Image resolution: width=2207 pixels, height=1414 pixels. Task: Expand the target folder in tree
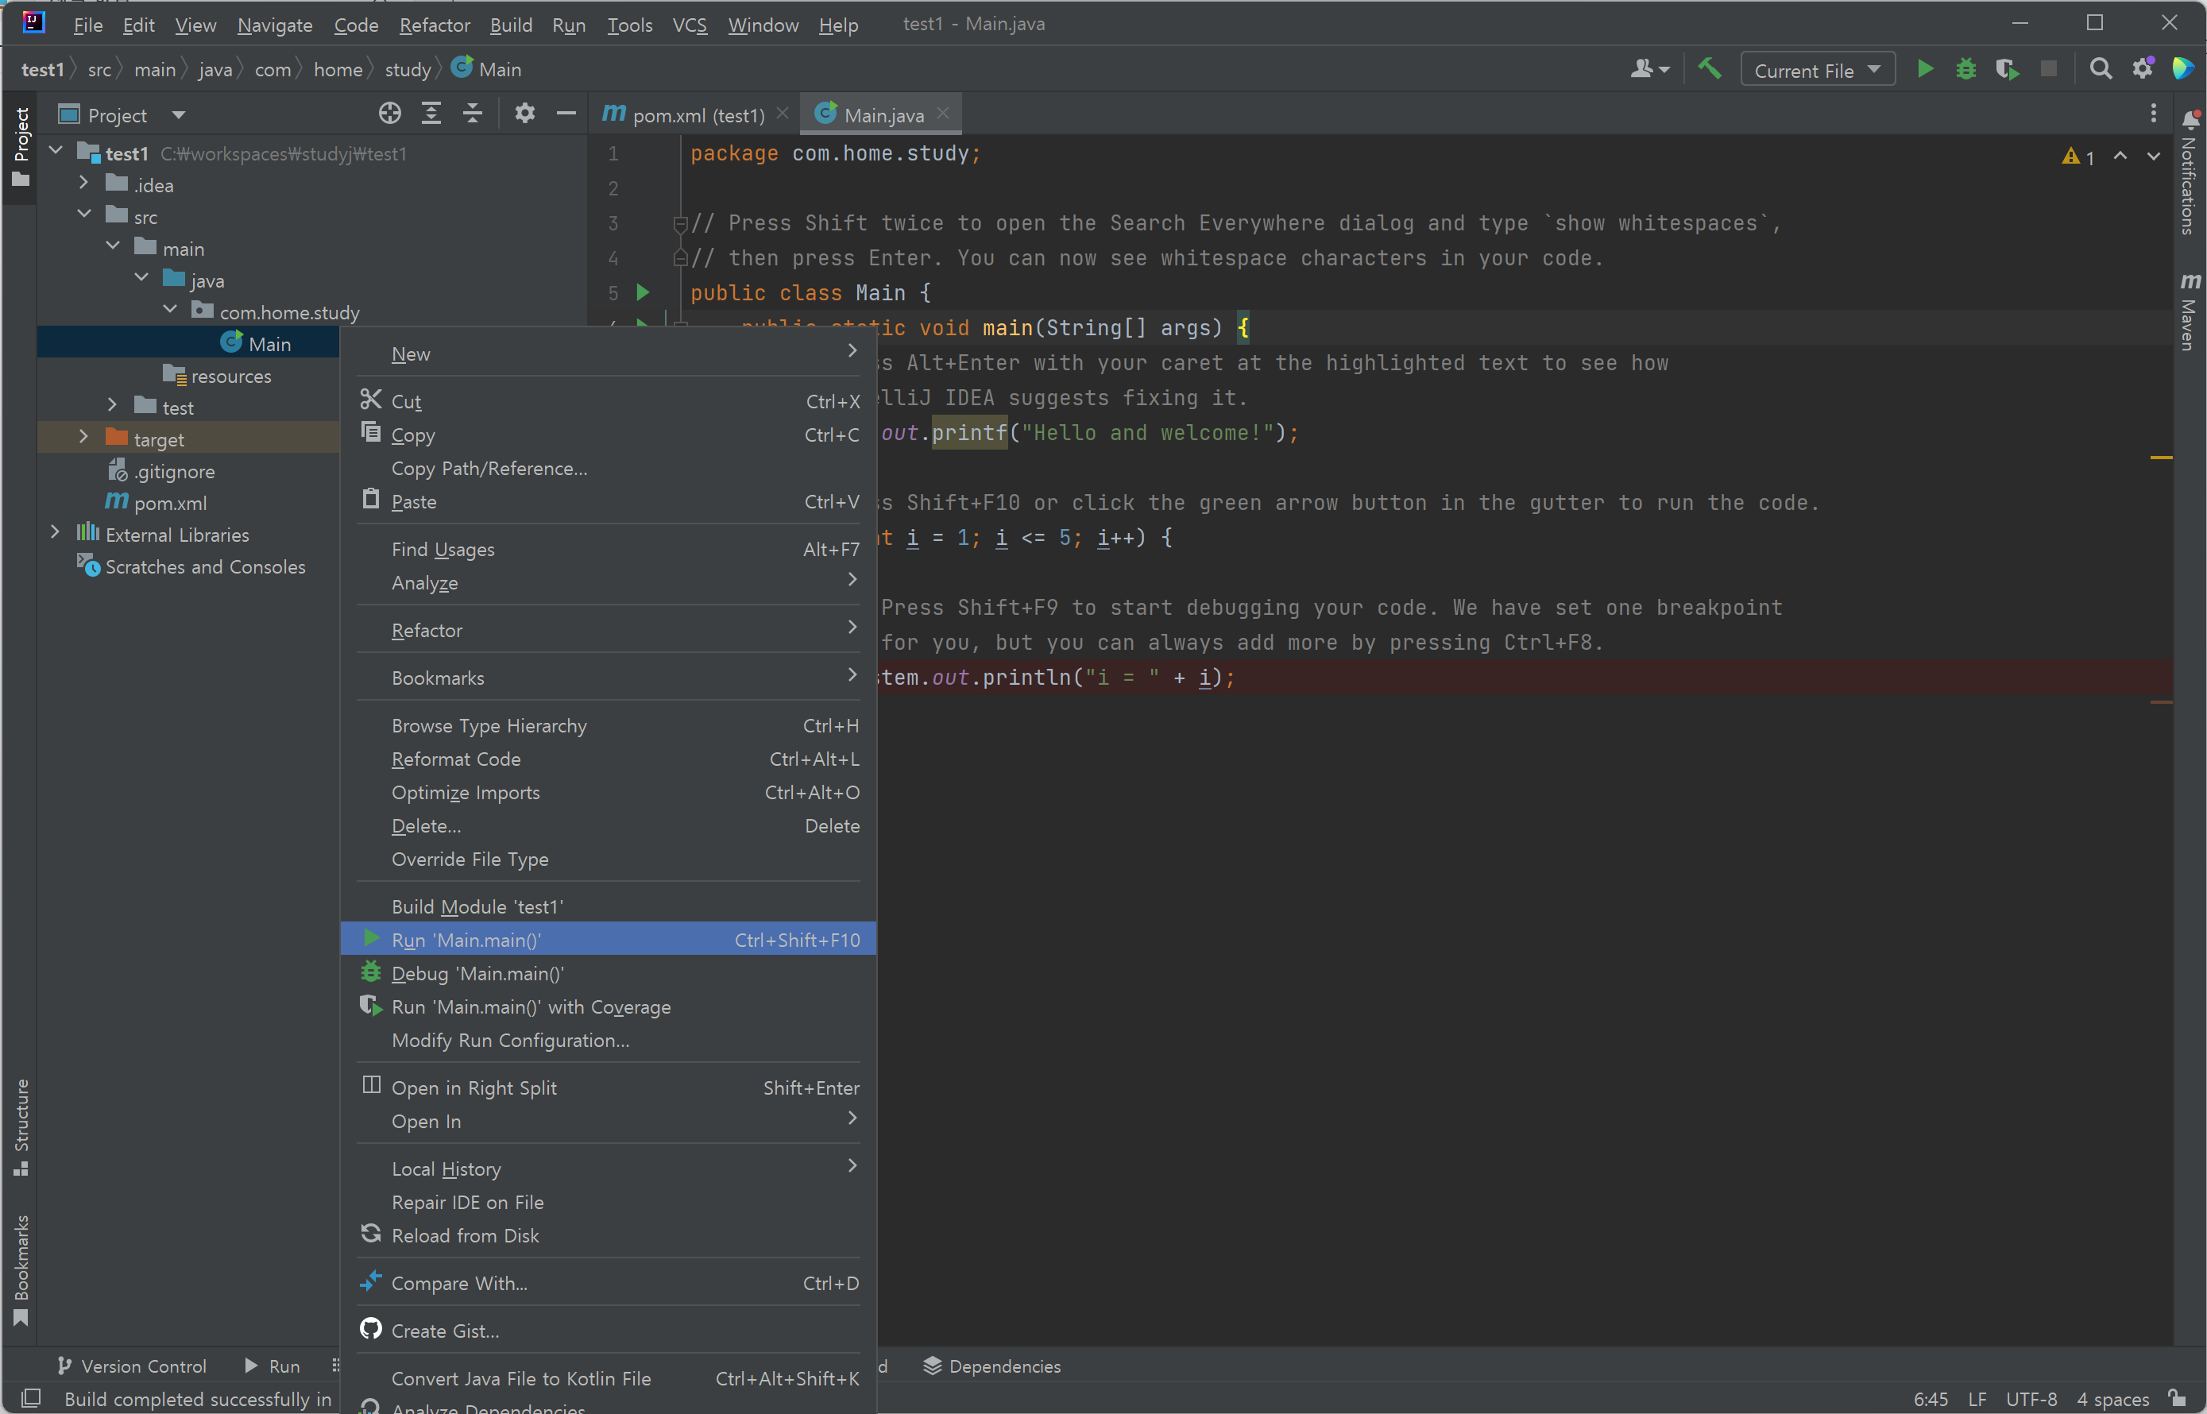click(83, 438)
